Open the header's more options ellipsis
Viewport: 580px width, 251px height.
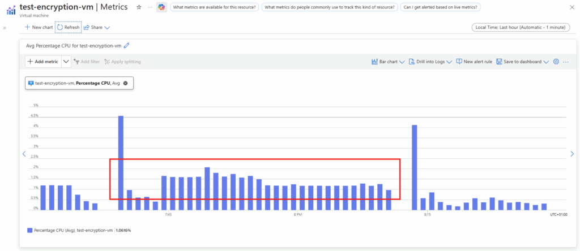point(150,7)
